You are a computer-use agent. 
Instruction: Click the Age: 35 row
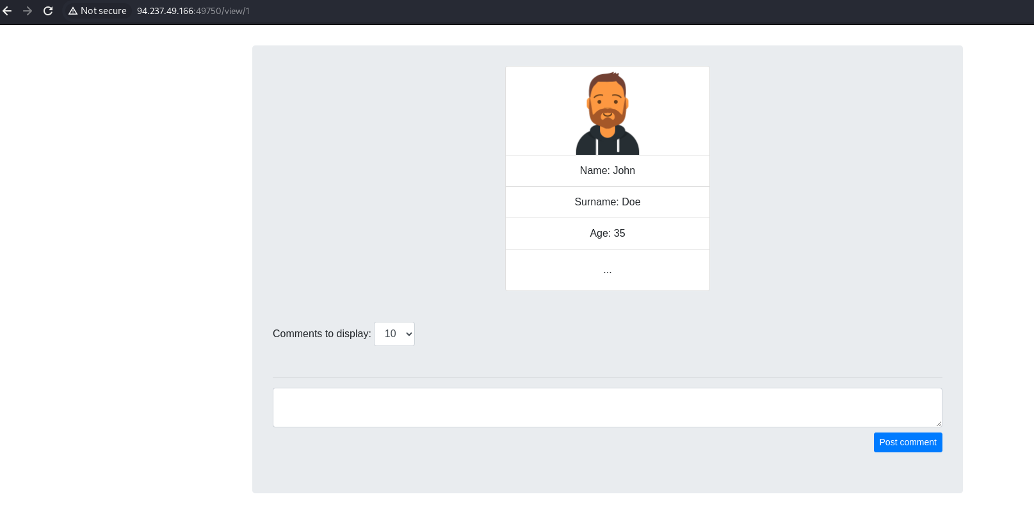608,234
